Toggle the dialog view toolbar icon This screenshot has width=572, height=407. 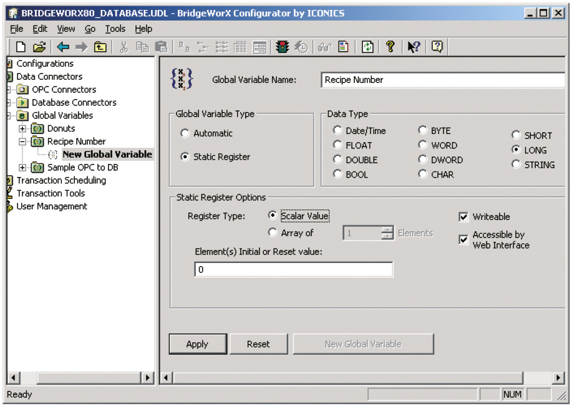click(x=259, y=47)
